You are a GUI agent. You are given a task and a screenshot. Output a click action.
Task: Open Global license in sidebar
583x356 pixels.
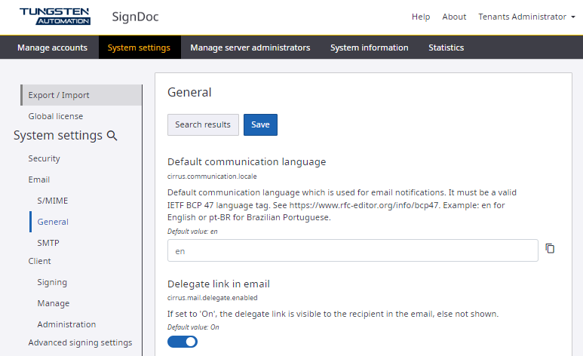coord(56,116)
